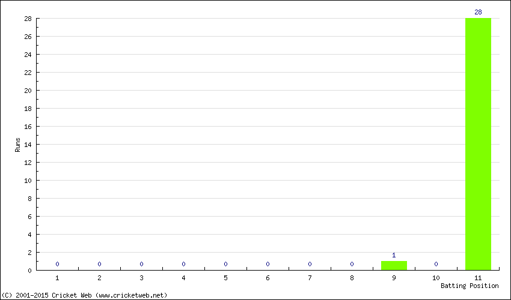Screen dimensions: 511x300
Task: Click x-axis label 9
Action: pos(394,278)
